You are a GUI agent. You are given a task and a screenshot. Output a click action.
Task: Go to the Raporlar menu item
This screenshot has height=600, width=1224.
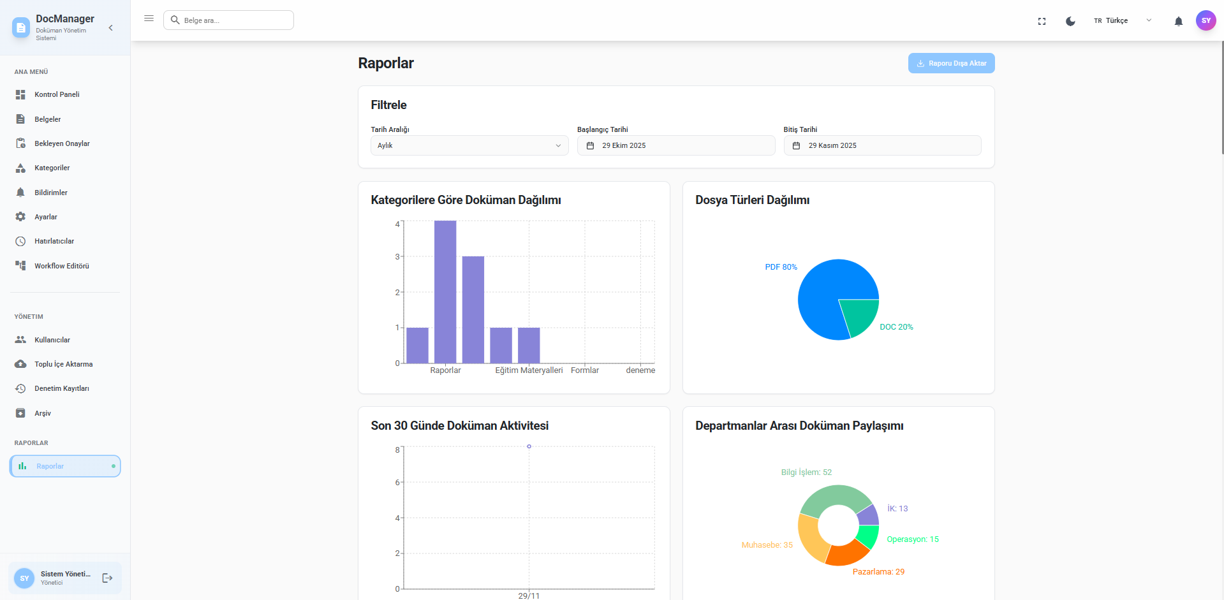click(64, 466)
